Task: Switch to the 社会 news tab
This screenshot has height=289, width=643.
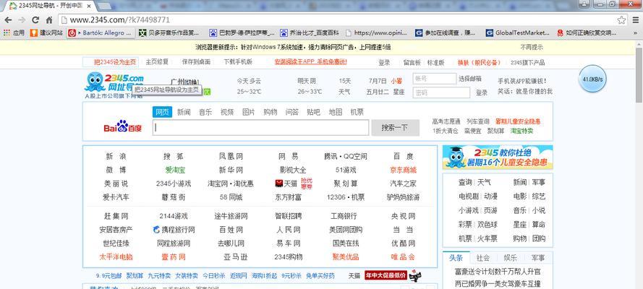Action: click(x=483, y=258)
